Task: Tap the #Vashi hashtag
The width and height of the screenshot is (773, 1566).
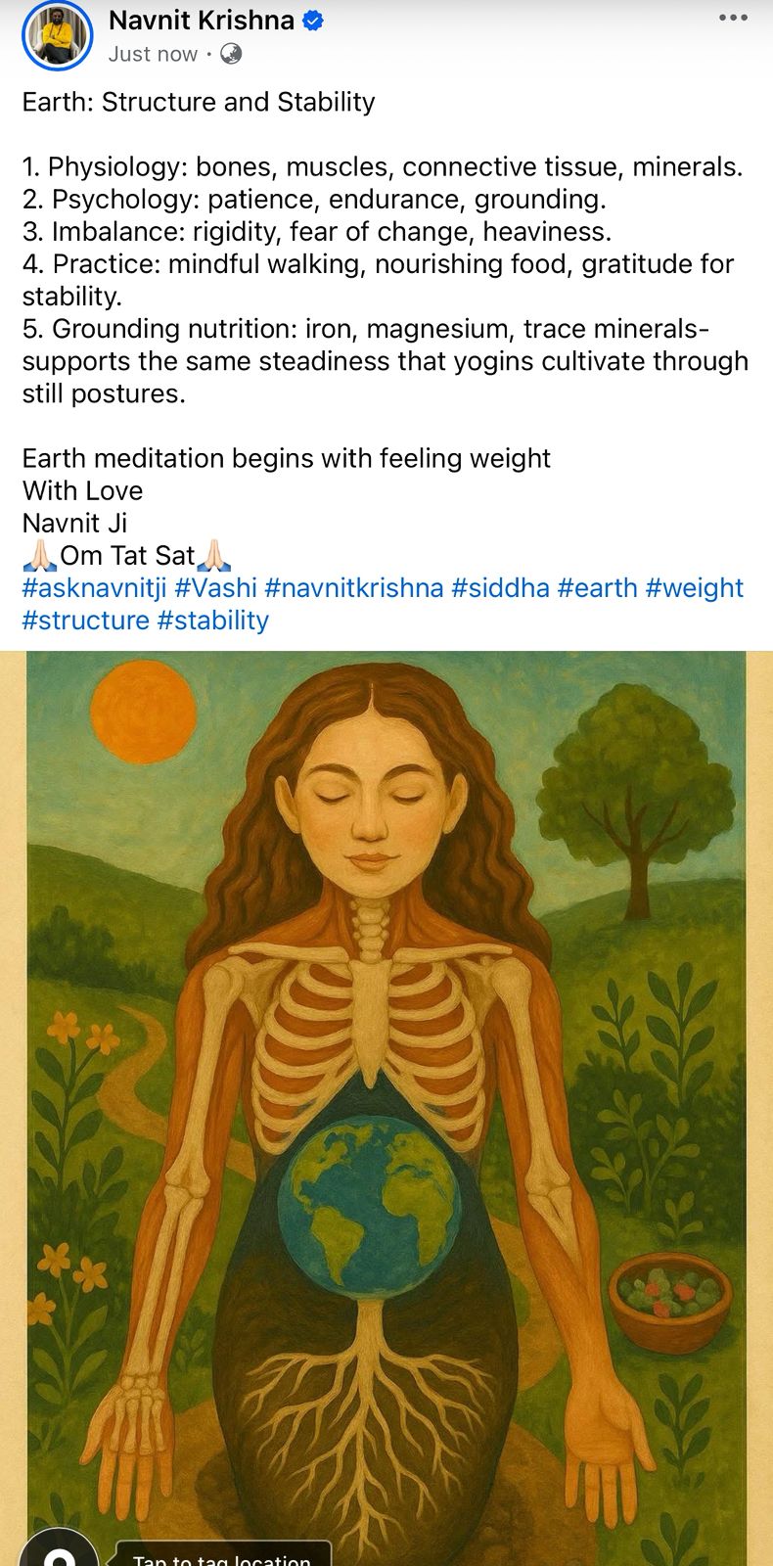Action: point(215,588)
